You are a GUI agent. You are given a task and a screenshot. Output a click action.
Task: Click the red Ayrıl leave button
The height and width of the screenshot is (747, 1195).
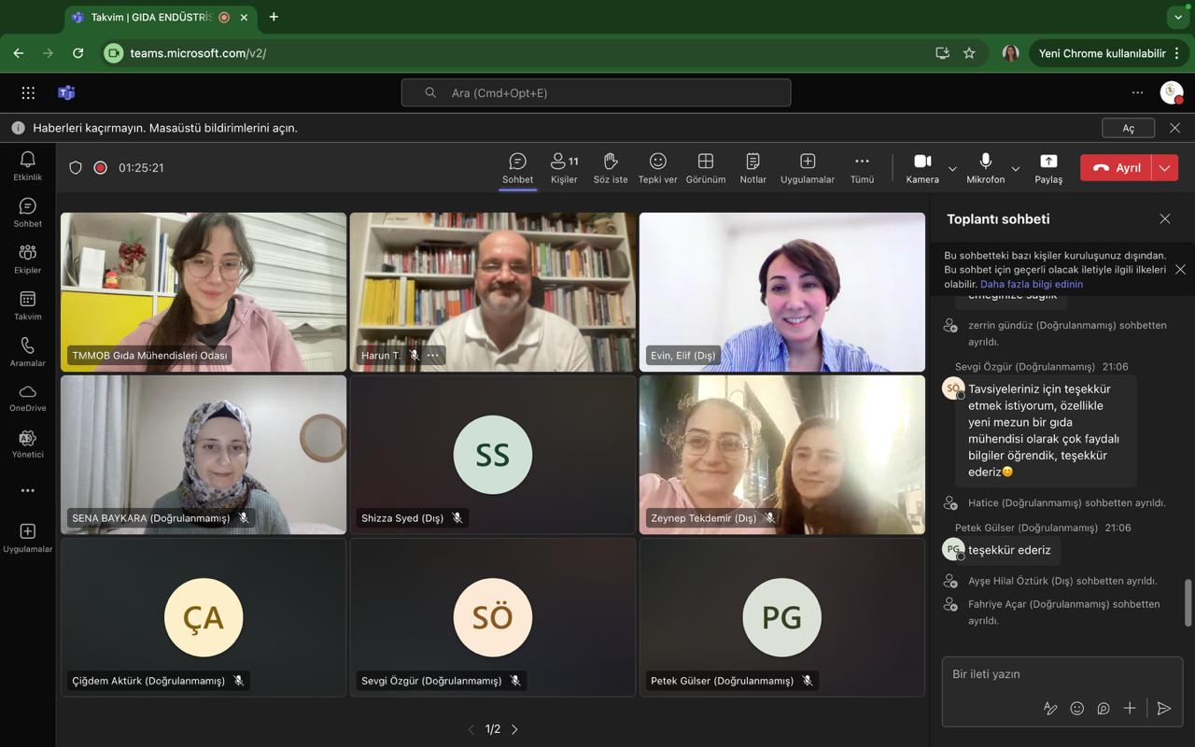pyautogui.click(x=1117, y=168)
